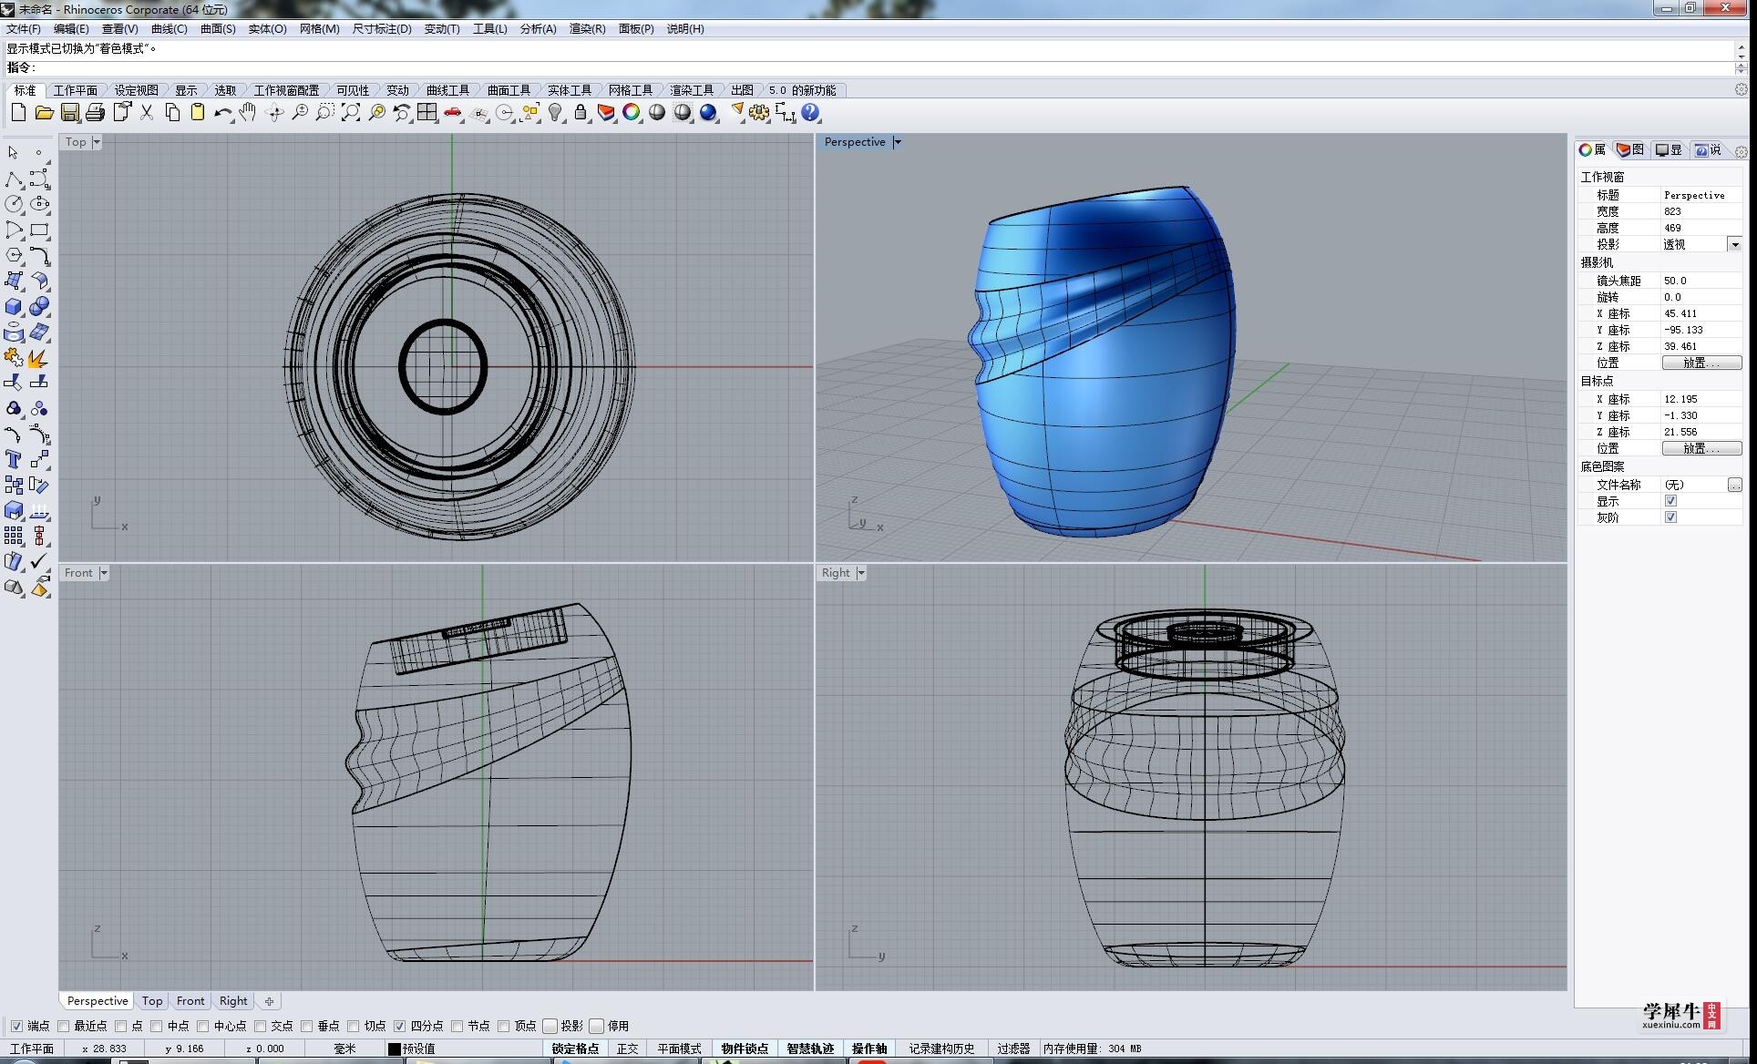Open the 渲染(R) menu
The height and width of the screenshot is (1064, 1757).
587,29
